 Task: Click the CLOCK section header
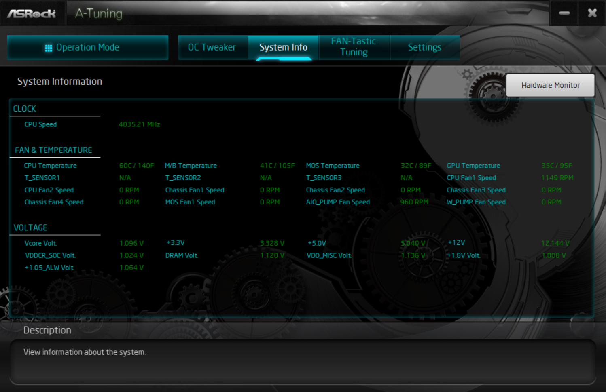pyautogui.click(x=24, y=108)
